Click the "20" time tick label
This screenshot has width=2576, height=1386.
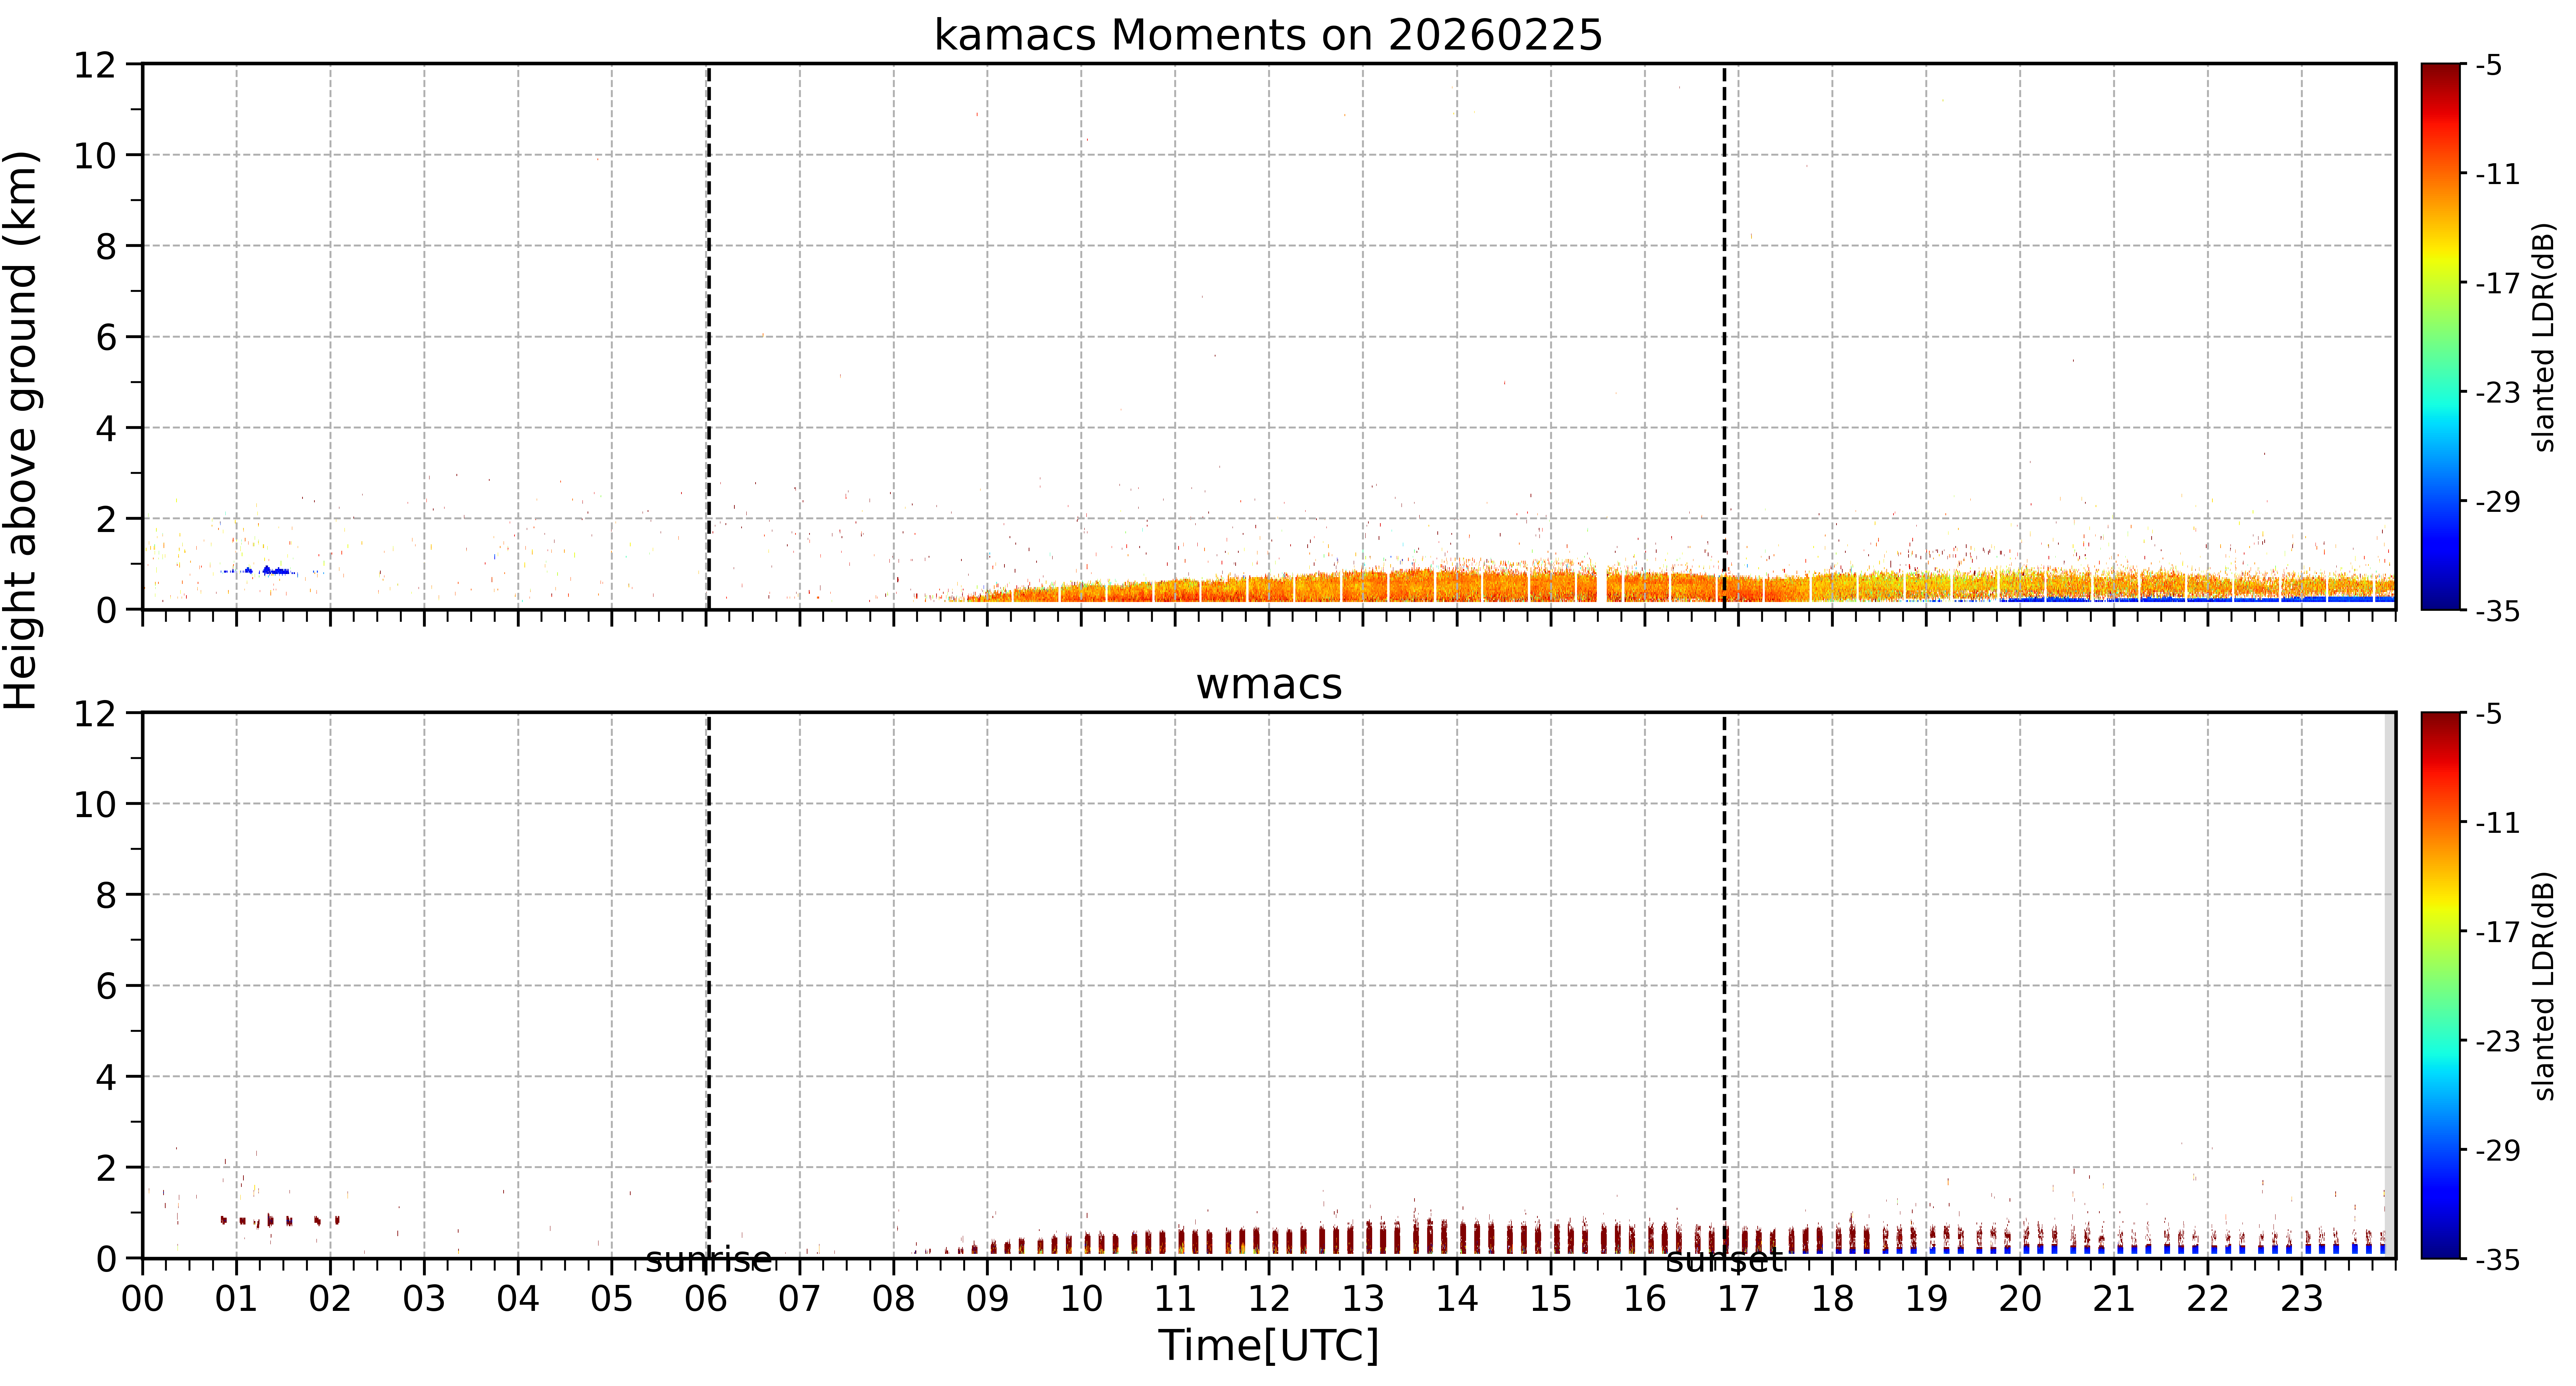point(2020,1299)
